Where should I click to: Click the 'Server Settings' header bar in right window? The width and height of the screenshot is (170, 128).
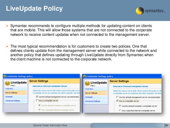point(135,81)
